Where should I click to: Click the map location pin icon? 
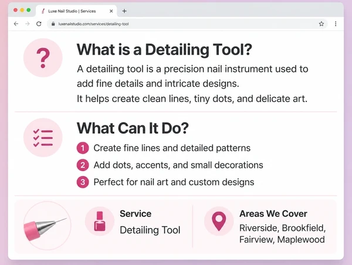click(219, 221)
